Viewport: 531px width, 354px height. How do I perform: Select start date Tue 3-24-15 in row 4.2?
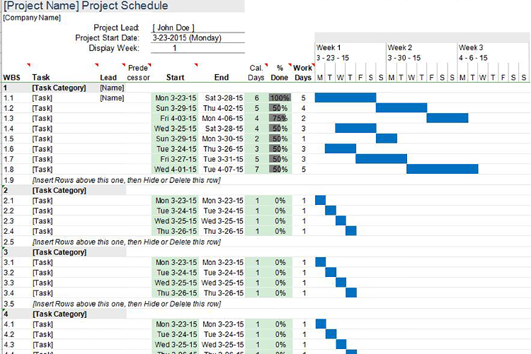click(176, 334)
